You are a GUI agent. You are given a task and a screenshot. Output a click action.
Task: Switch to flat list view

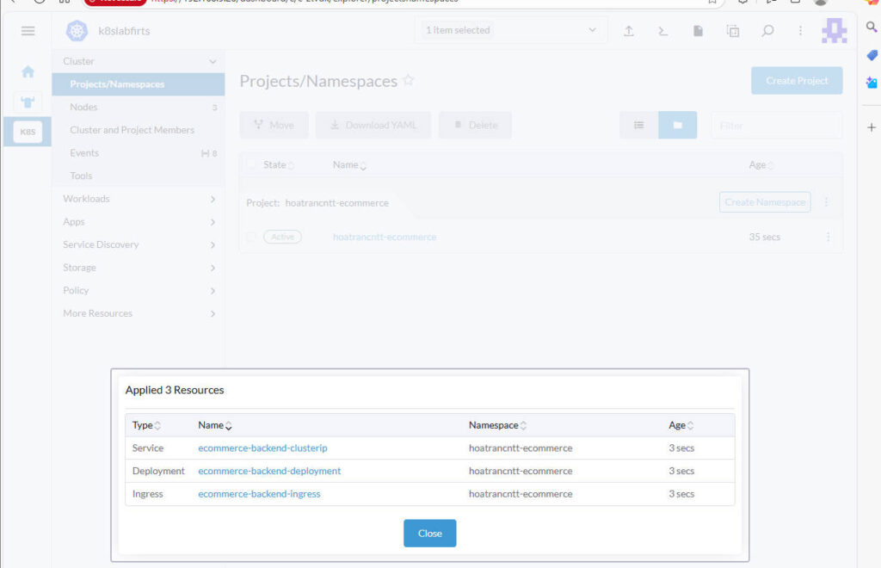pyautogui.click(x=639, y=125)
